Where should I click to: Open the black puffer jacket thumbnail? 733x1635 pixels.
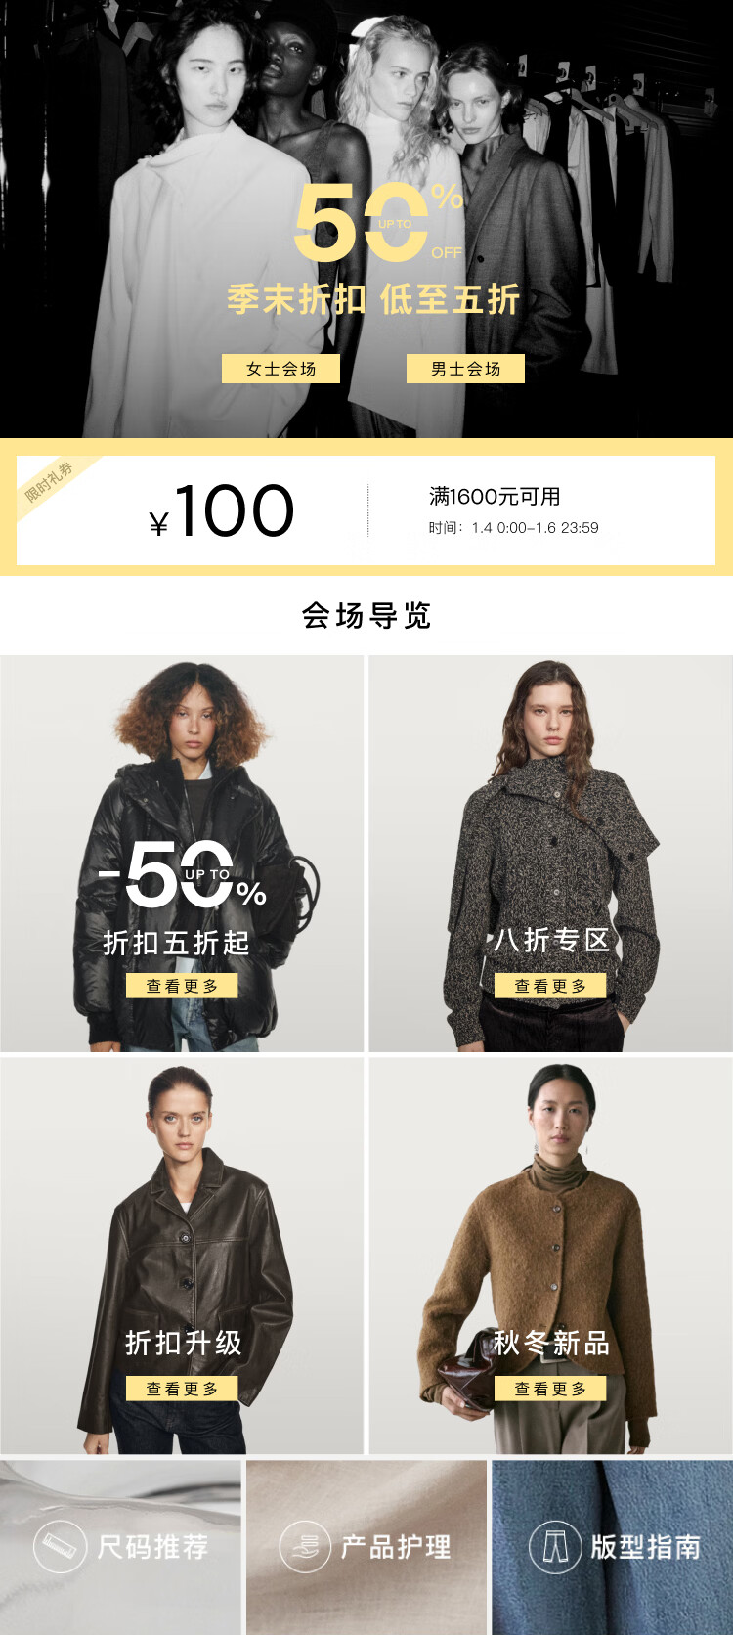click(182, 854)
